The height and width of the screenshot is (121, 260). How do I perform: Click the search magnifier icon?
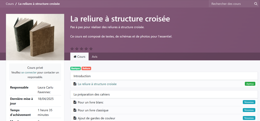[x=256, y=4]
